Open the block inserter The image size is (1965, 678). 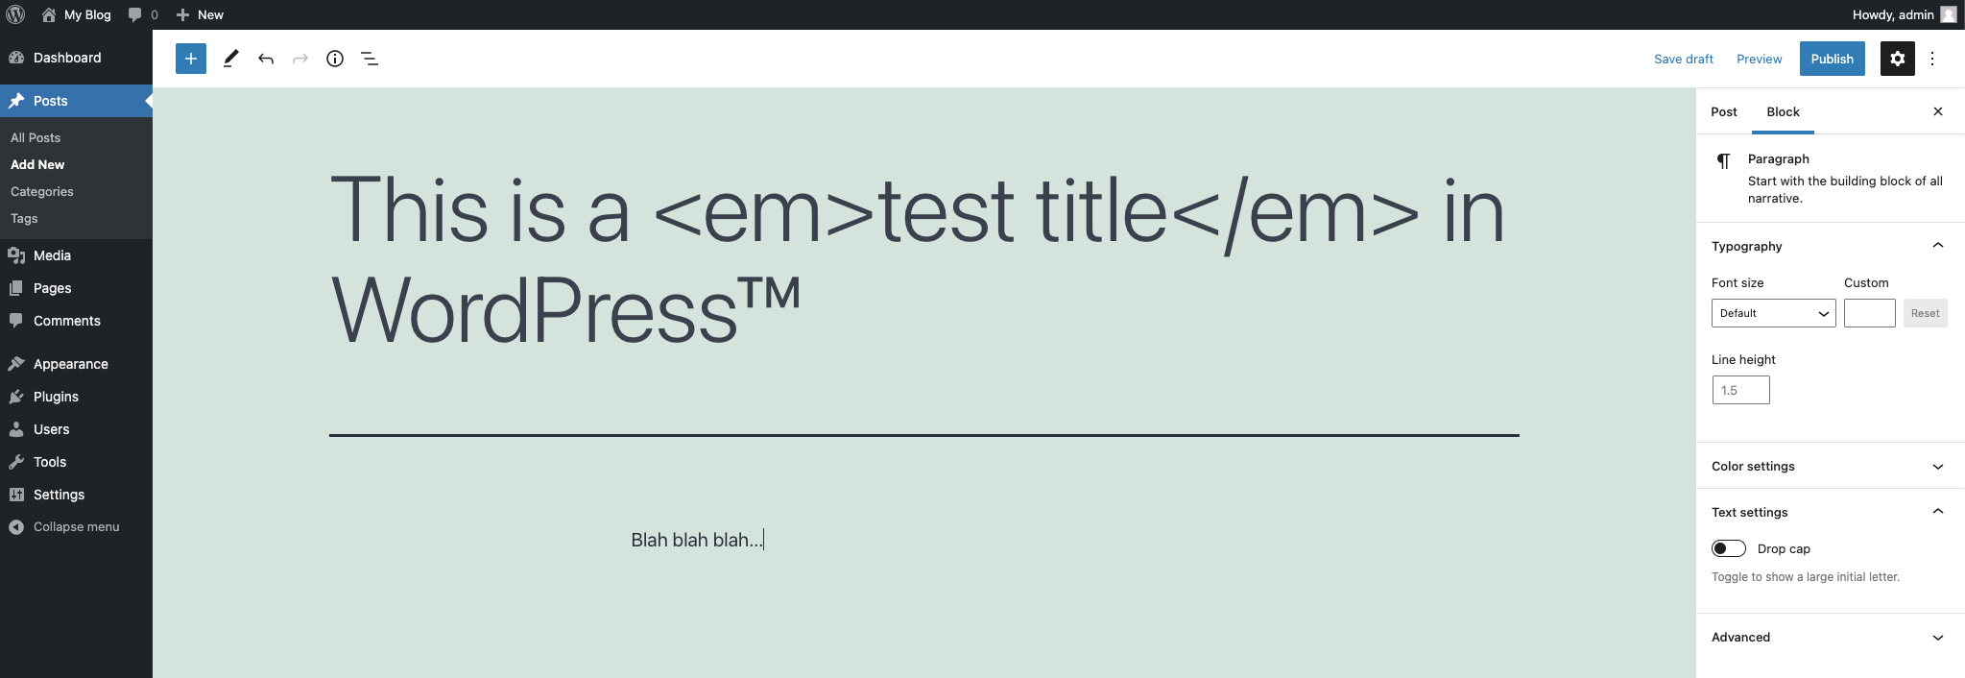(x=190, y=59)
